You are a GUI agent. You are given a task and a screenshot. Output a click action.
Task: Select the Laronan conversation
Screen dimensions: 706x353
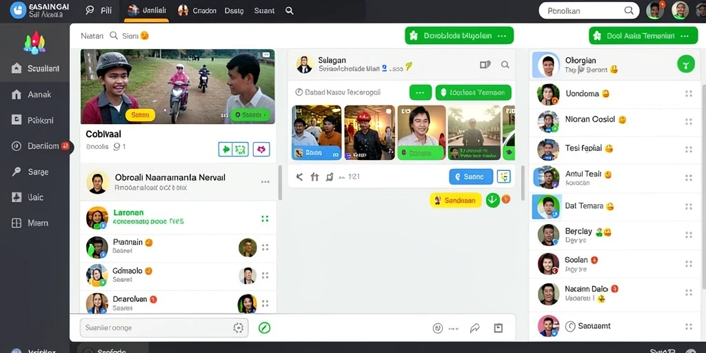[x=179, y=218]
